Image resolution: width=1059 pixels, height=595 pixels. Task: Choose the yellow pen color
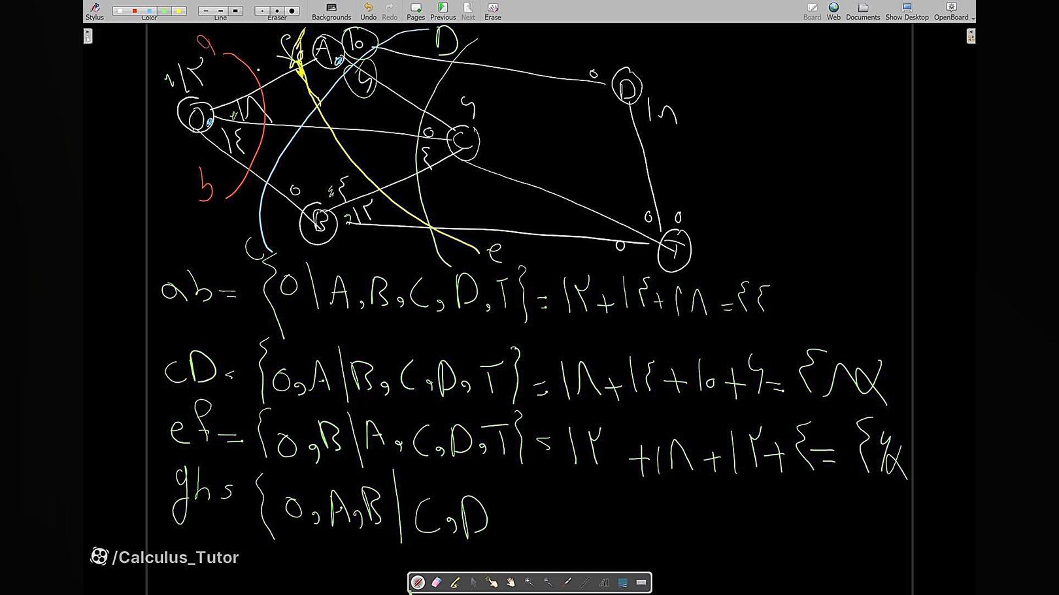coord(179,10)
